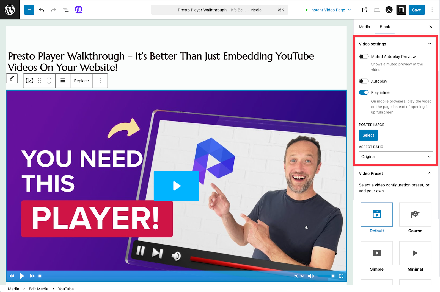Click the block alignment icon
This screenshot has width=440, height=292.
click(x=63, y=81)
